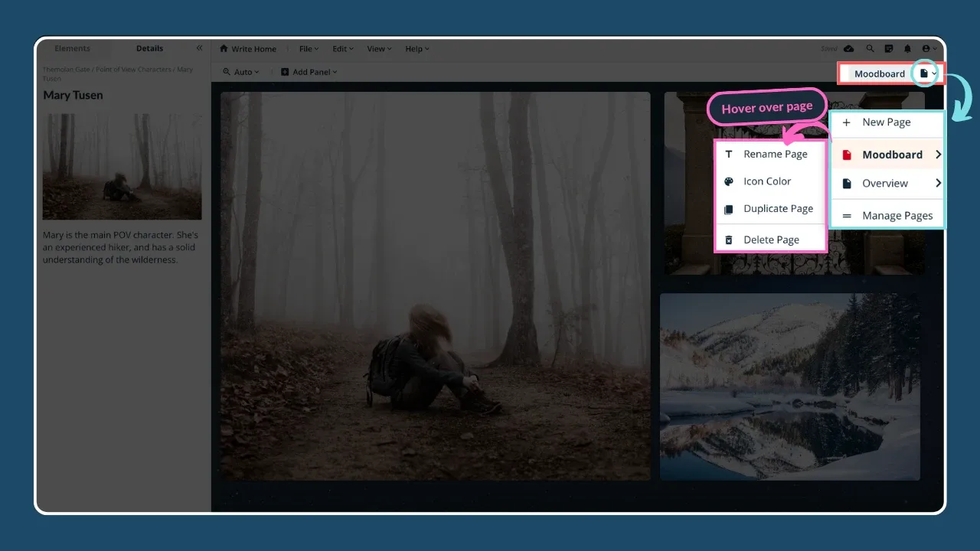Click the Mary Tusen forest thumbnail

pos(122,167)
